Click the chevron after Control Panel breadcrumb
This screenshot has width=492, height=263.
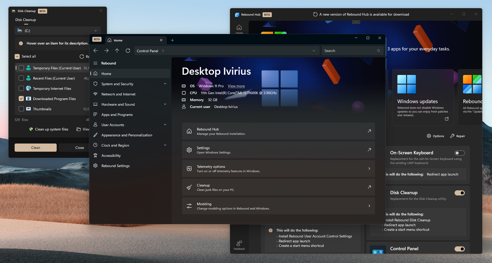163,51
